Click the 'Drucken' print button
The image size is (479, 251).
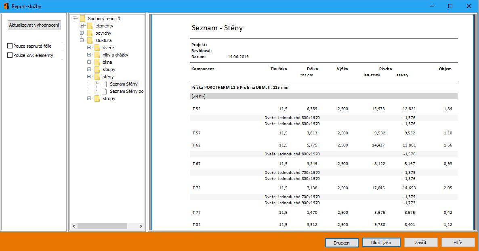coord(342,243)
